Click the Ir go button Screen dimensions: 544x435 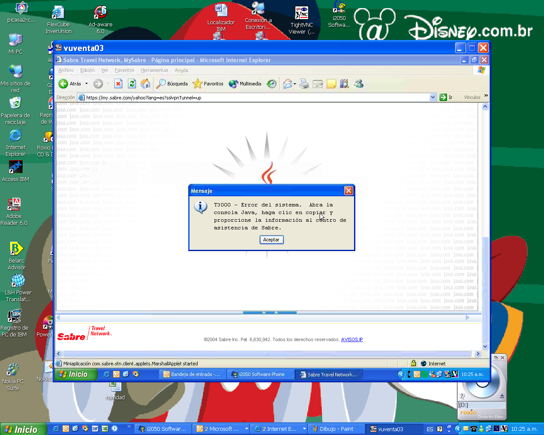(x=446, y=97)
